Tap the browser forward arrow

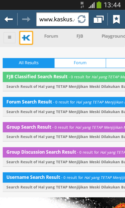tap(26, 19)
